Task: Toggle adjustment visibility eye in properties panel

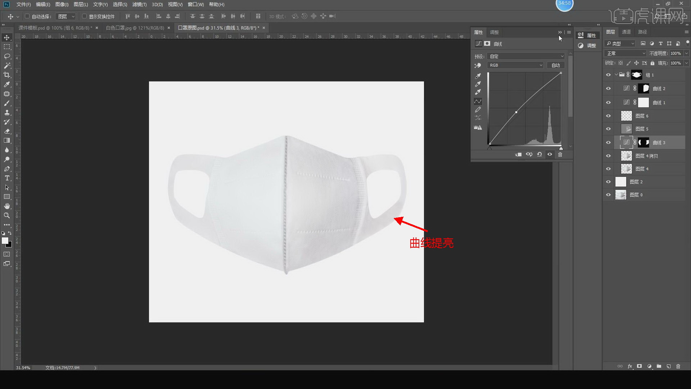Action: pyautogui.click(x=550, y=155)
